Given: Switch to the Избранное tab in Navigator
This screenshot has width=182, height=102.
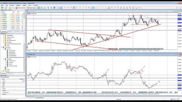Looking at the screenshot, I should click(x=10, y=73).
